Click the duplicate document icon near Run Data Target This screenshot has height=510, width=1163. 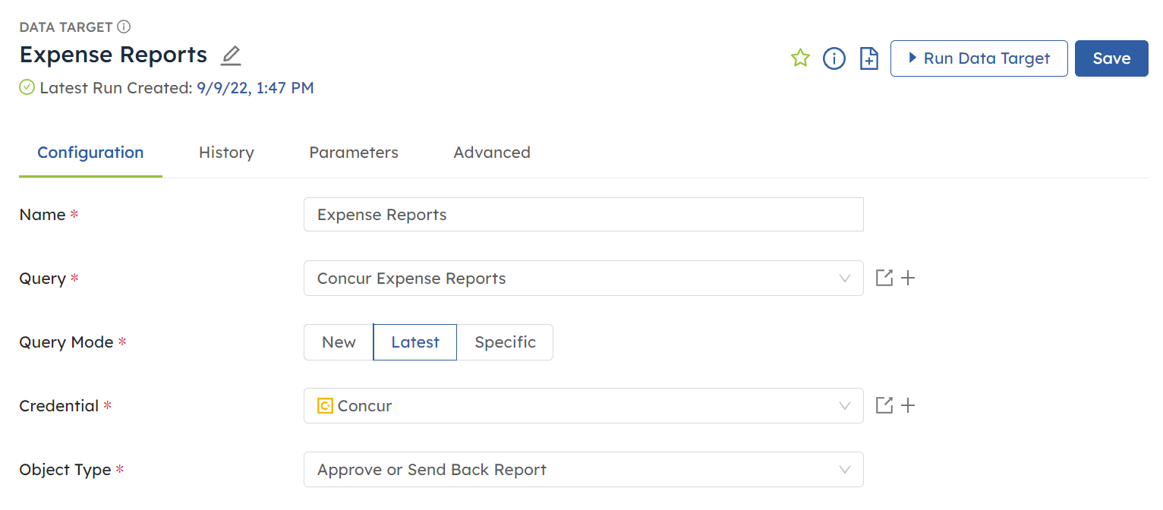(x=868, y=58)
